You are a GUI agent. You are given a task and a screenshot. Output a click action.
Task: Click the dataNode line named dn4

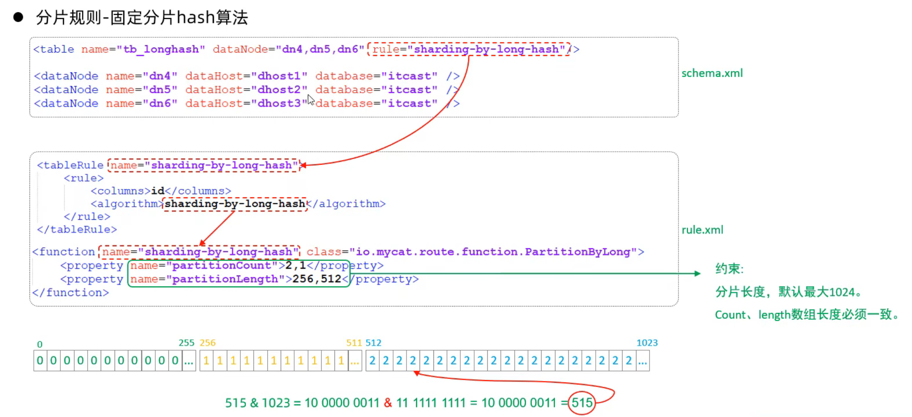246,76
